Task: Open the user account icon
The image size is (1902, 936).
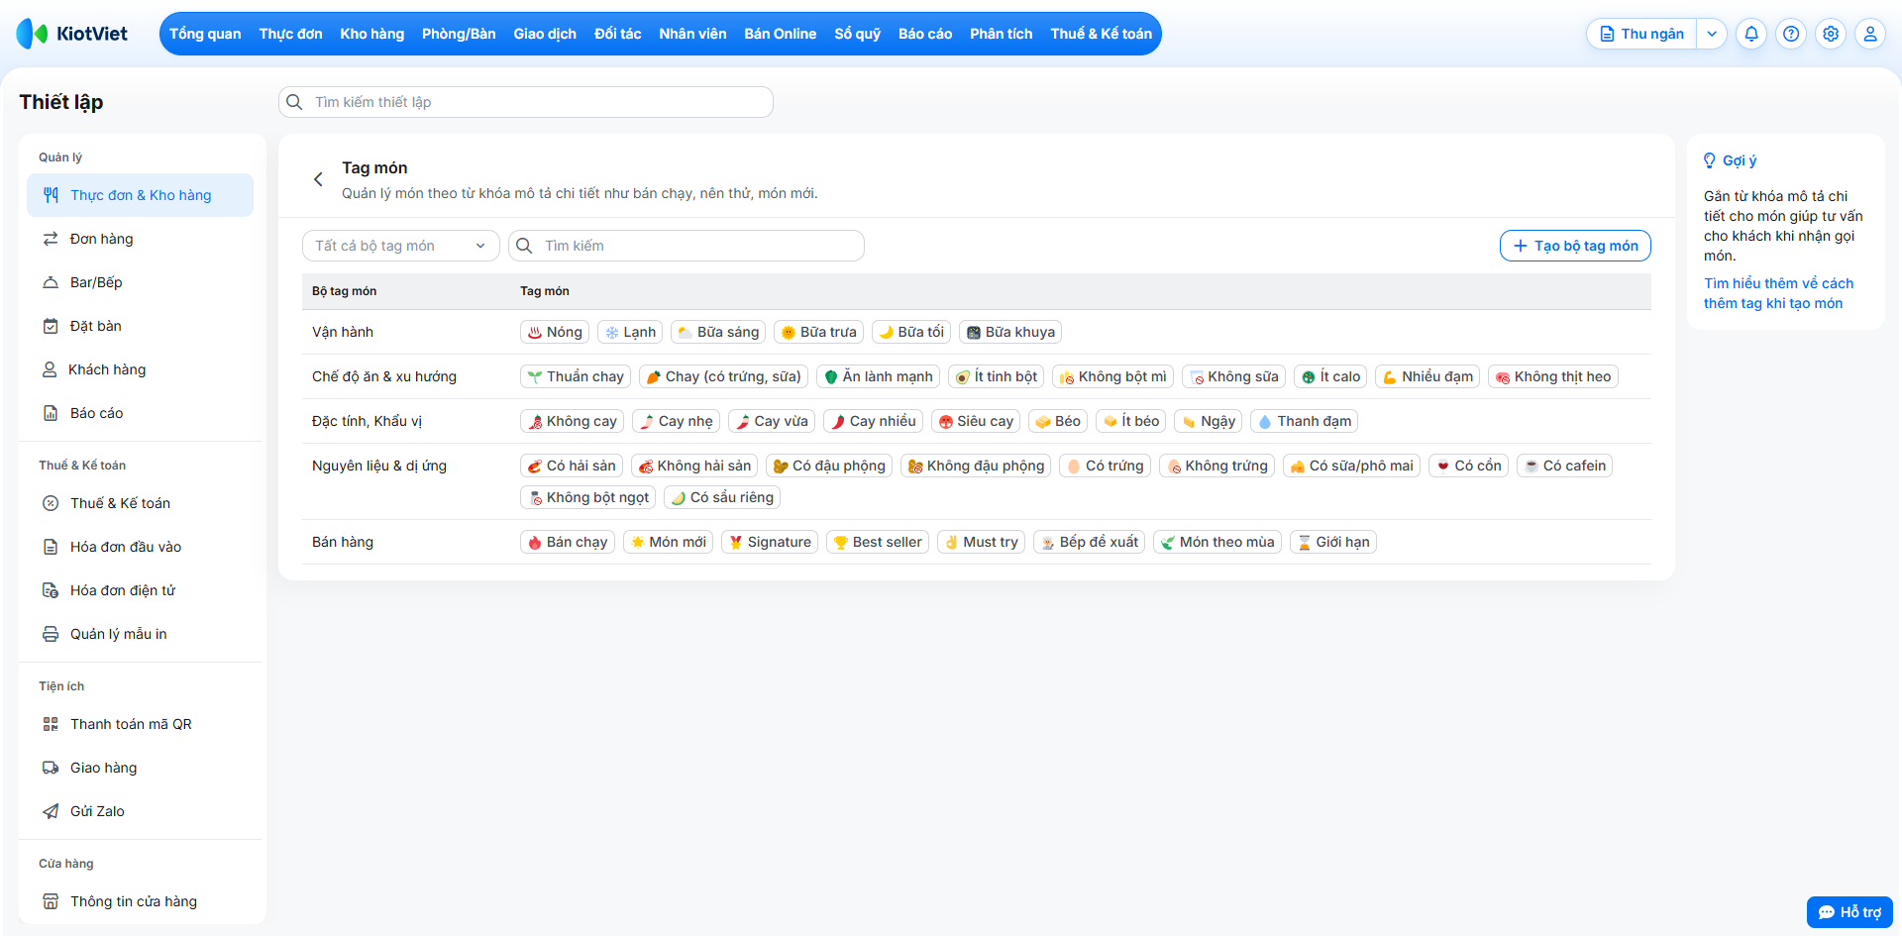Action: click(1870, 34)
